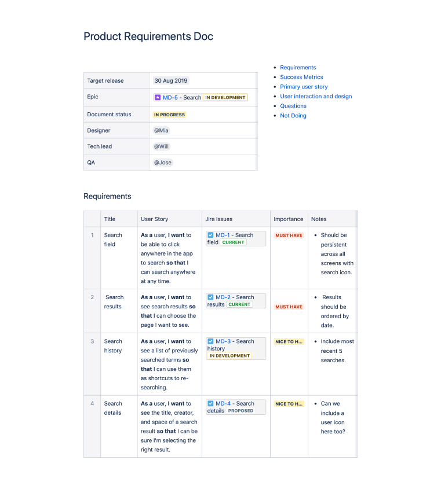Click the purple epic icon on MD-5
Image resolution: width=441 pixels, height=486 pixels.
point(158,97)
